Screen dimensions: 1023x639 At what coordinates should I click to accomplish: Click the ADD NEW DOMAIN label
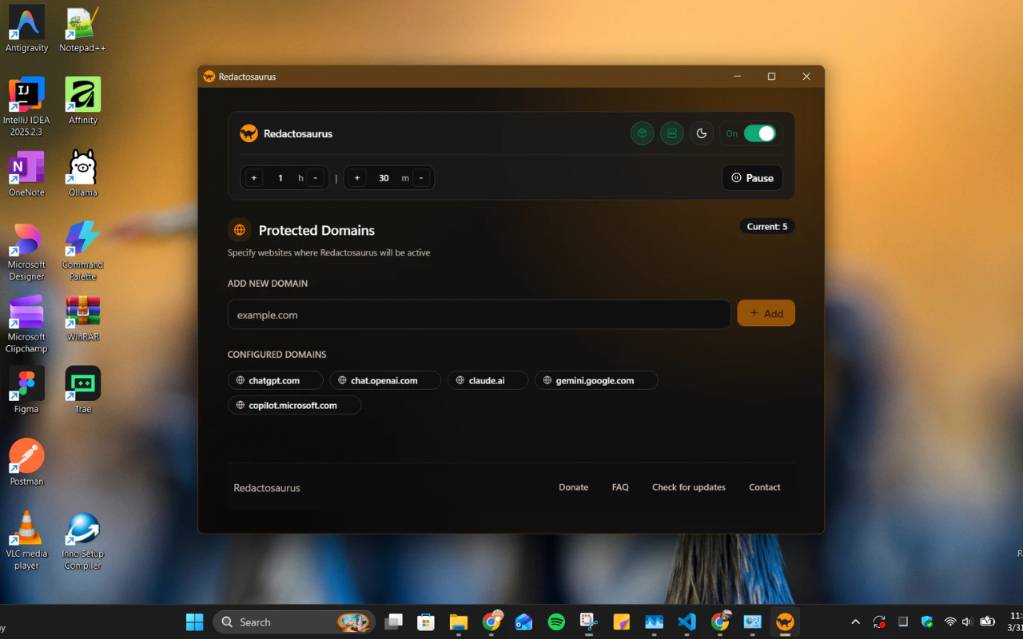268,284
